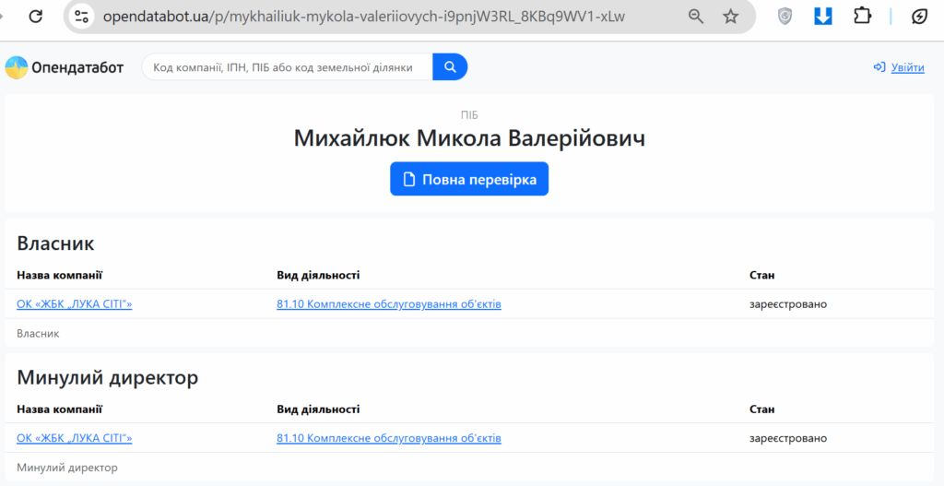The height and width of the screenshot is (486, 944).
Task: Open the gray shield extension icon
Action: pos(785,17)
